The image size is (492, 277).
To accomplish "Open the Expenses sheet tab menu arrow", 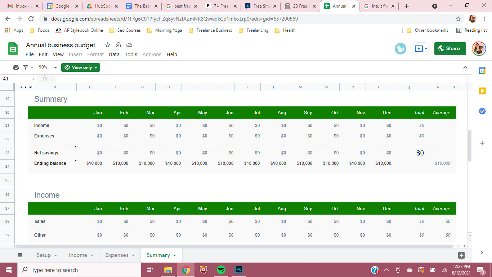I will [133, 255].
